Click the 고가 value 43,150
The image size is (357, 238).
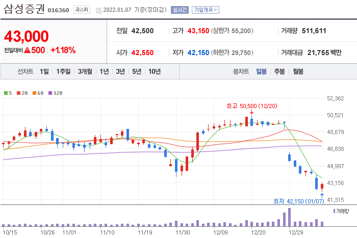click(198, 31)
